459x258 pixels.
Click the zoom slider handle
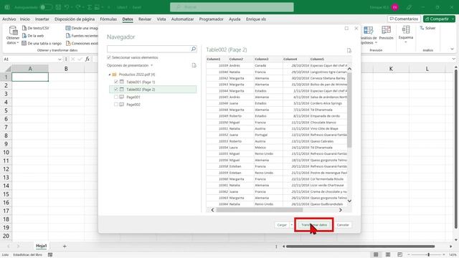(429, 254)
